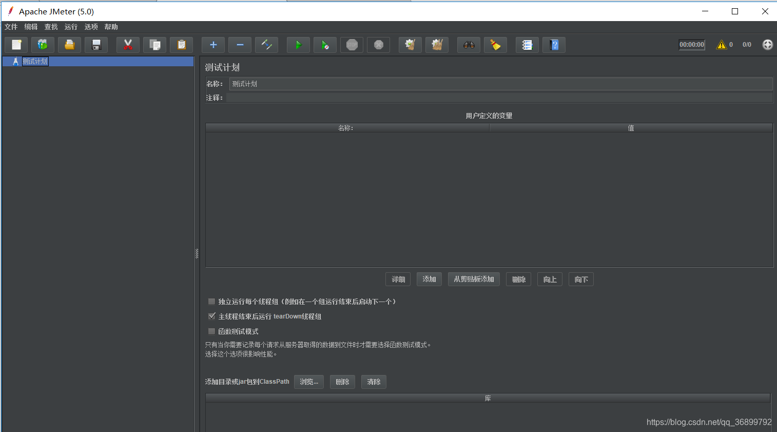This screenshot has width=777, height=432.
Task: Open the 编辑 menu
Action: tap(31, 27)
